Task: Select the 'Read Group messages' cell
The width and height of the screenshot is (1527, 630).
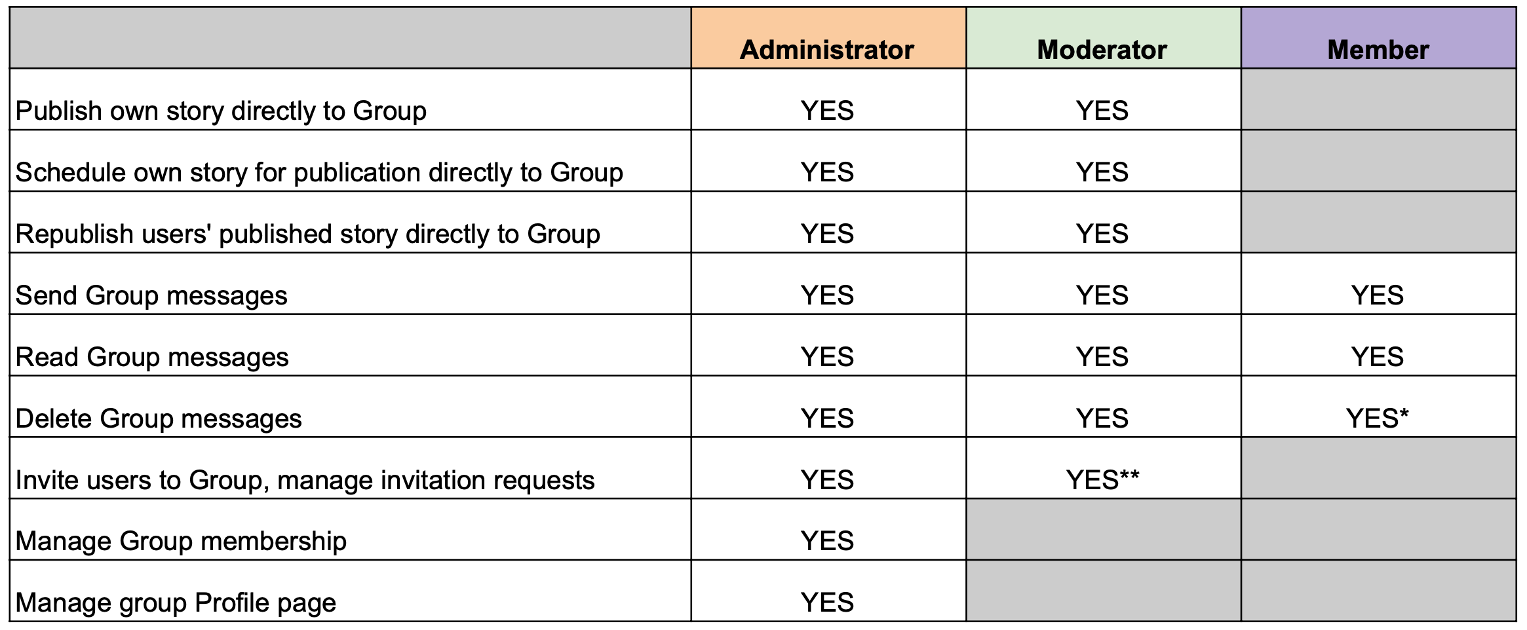Action: (x=350, y=345)
